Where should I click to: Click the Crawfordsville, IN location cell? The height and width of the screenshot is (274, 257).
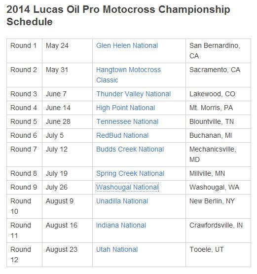218,231
